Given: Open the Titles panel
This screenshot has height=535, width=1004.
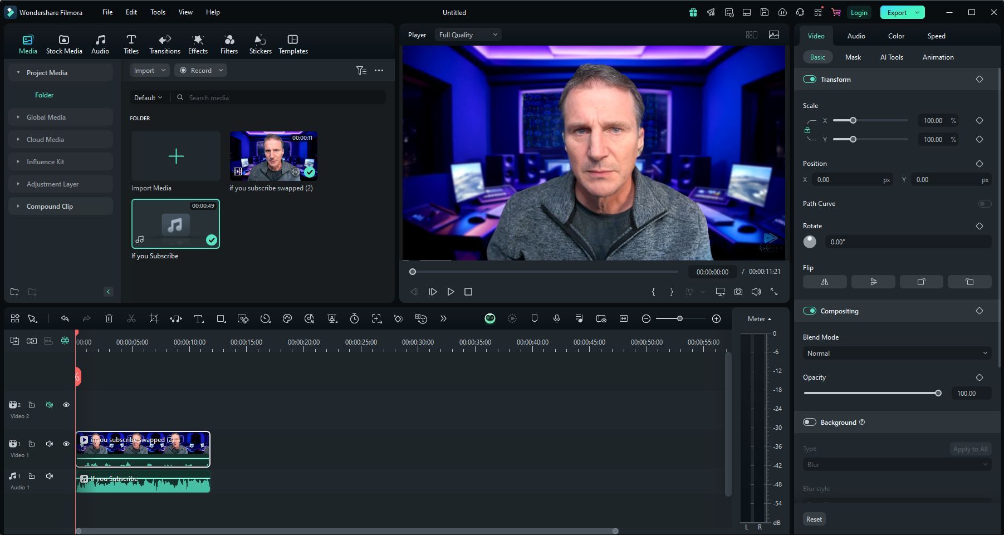Looking at the screenshot, I should 131,45.
